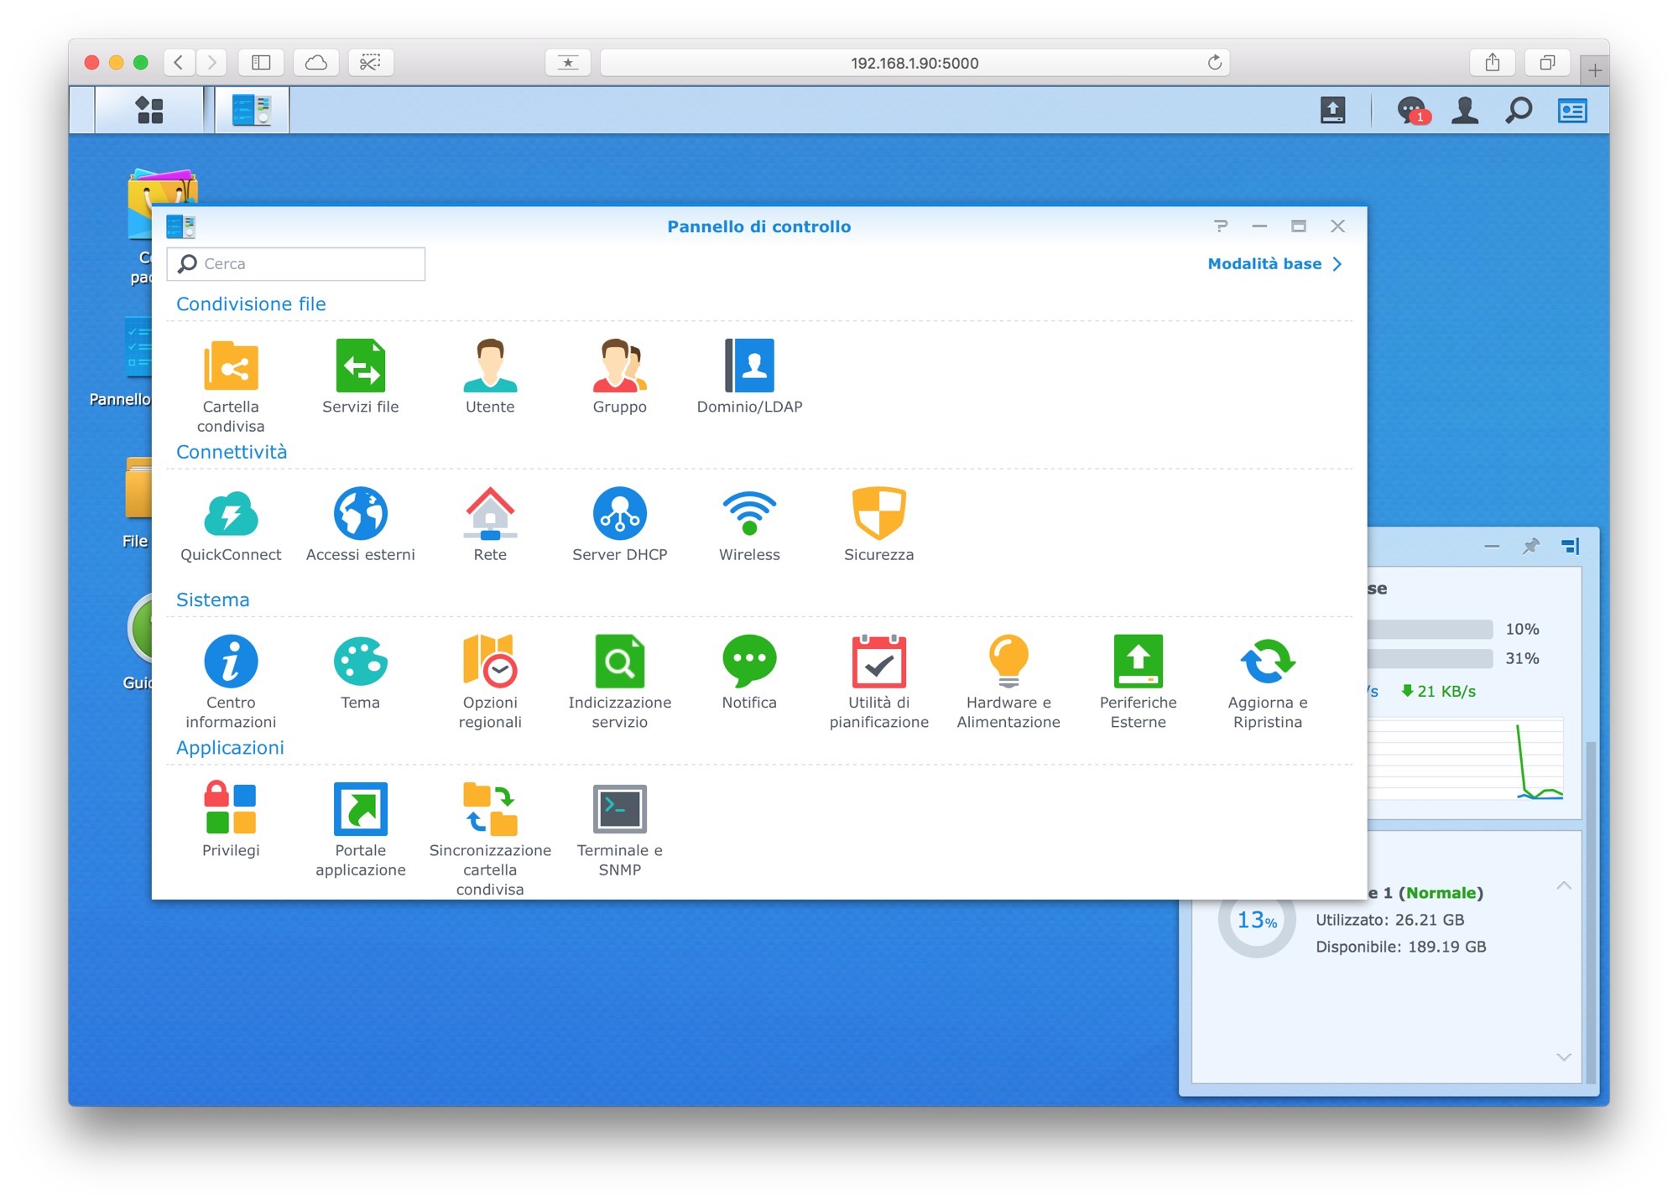Open Terminale e SNMP
Screen dimensions: 1678x1204
click(619, 830)
